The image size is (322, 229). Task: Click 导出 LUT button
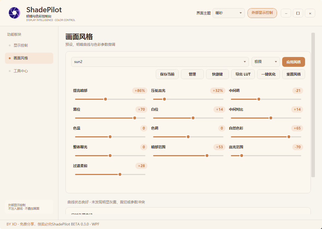[243, 74]
